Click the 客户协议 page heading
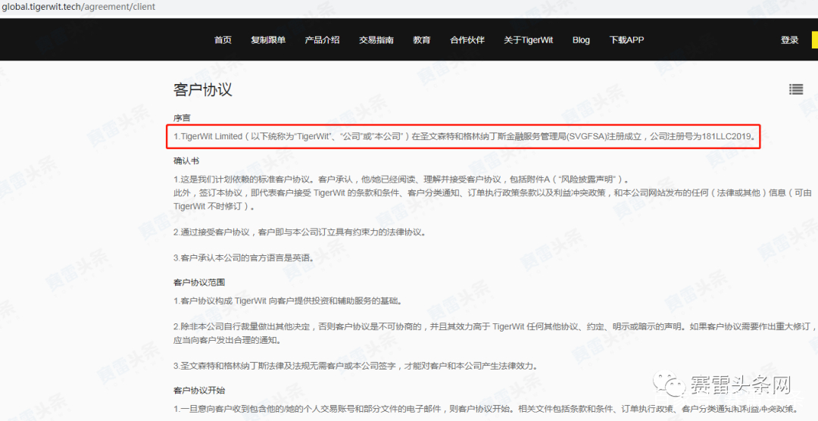The image size is (818, 421). pyautogui.click(x=202, y=89)
